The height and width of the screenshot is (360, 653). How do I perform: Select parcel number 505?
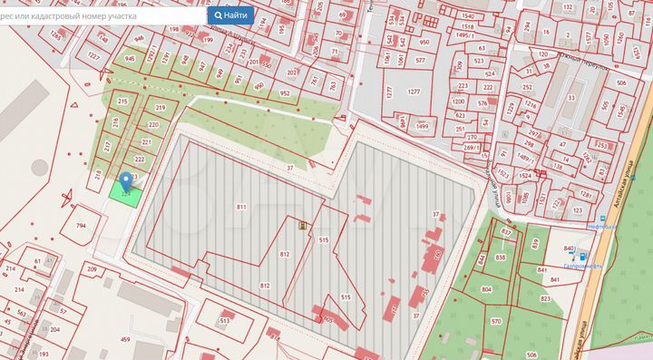[x=605, y=105]
